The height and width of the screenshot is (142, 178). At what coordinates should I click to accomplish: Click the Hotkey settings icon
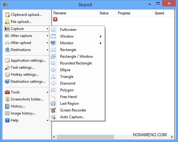7,75
